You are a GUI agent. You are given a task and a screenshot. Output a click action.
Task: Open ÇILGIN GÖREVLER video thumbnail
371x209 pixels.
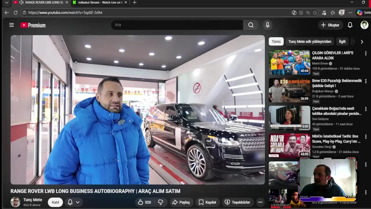pos(289,62)
